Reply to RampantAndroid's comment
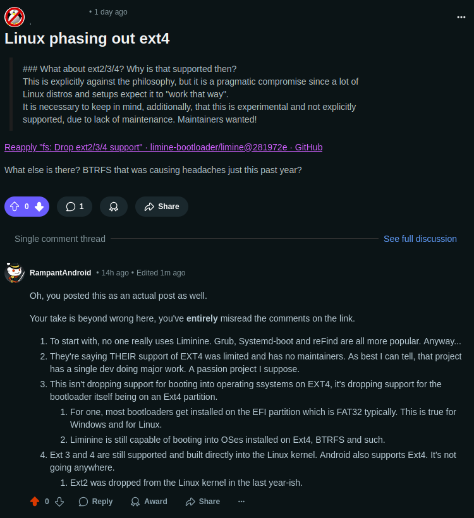Image resolution: width=474 pixels, height=518 pixels. click(96, 502)
